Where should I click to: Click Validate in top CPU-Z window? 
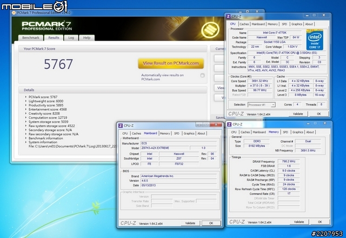pos(298,114)
